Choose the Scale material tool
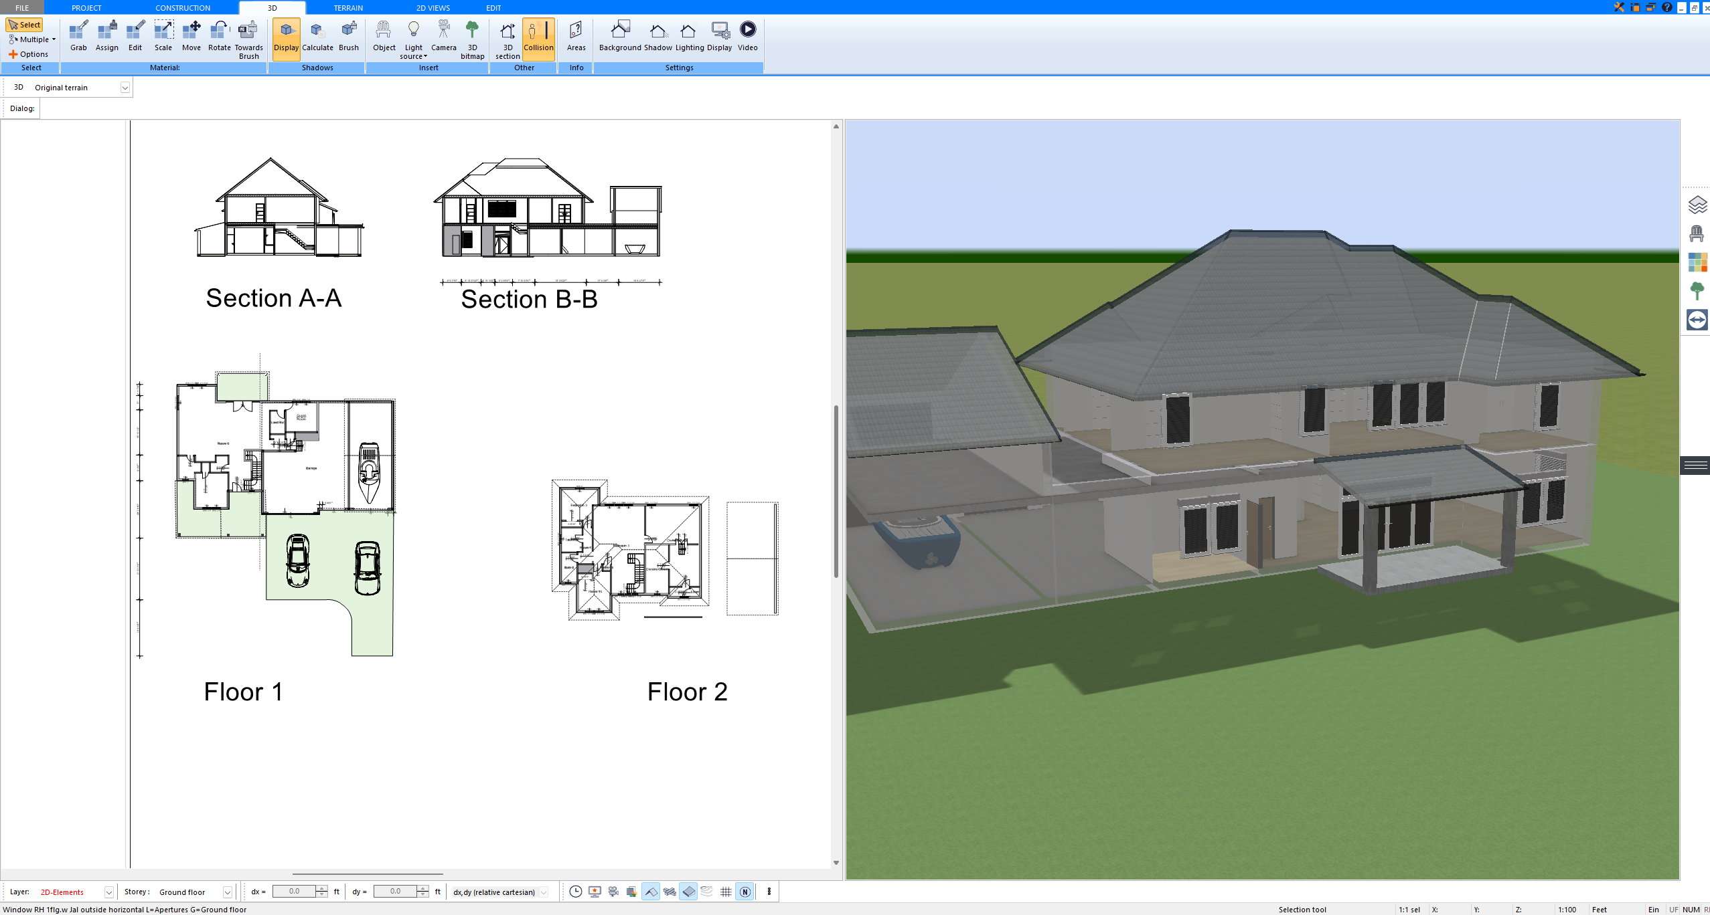1710x915 pixels. [163, 36]
